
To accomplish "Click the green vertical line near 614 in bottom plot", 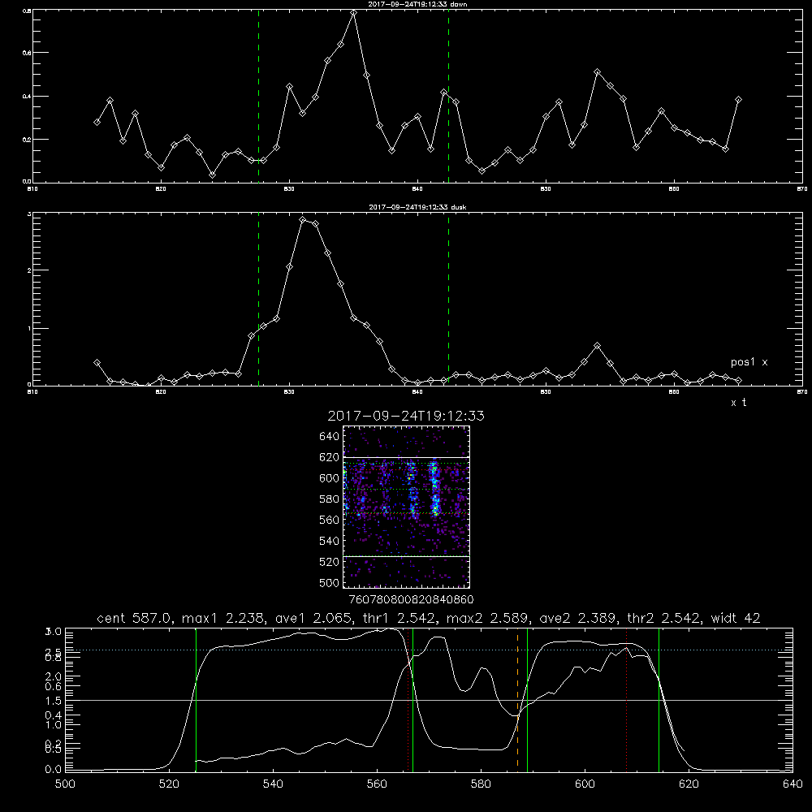I will tap(659, 700).
